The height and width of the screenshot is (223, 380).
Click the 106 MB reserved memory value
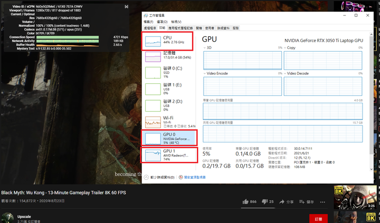click(300, 167)
